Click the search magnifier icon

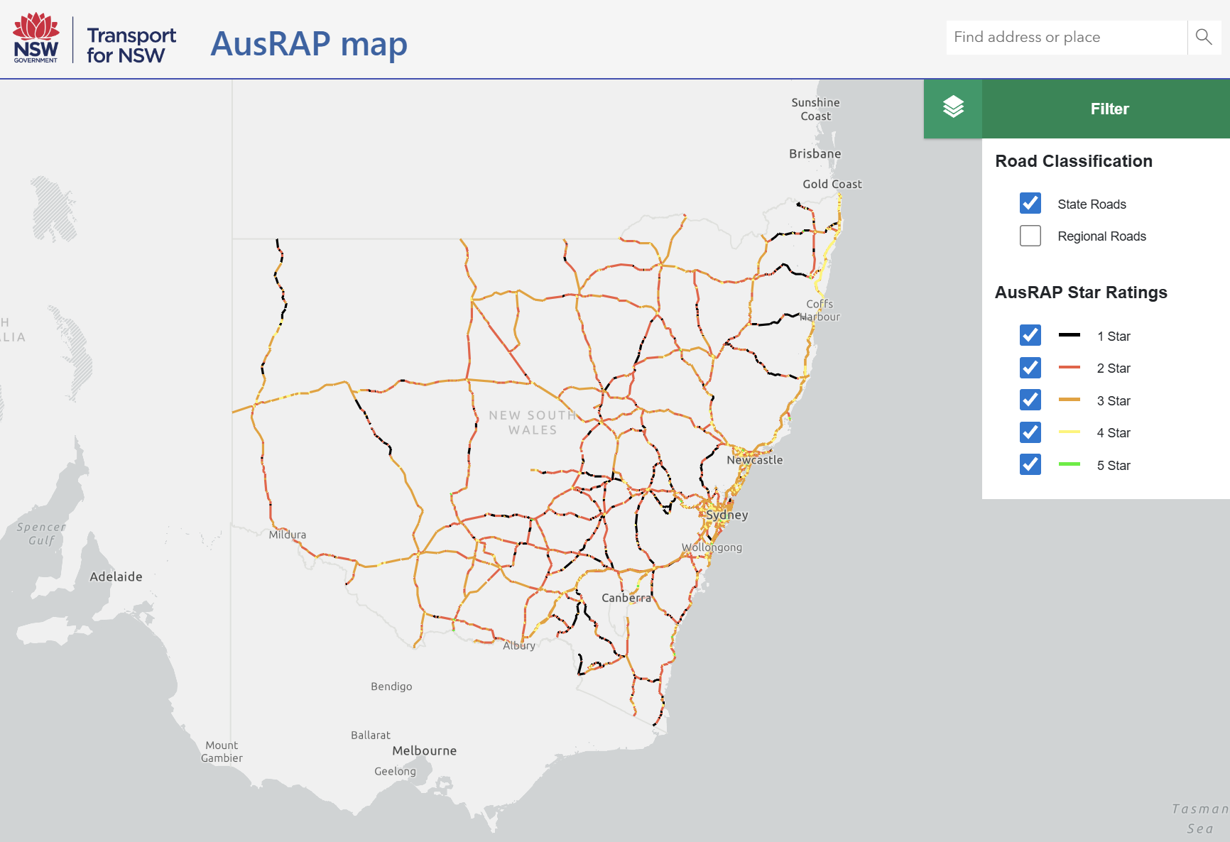pyautogui.click(x=1204, y=37)
